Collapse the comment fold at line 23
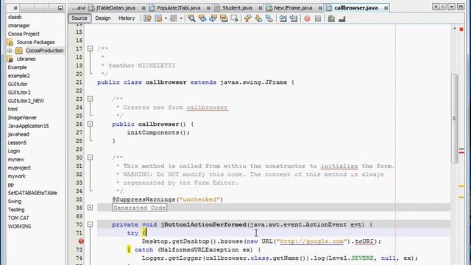The image size is (471, 265). tap(90, 99)
